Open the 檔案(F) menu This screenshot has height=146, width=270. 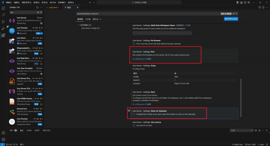[9, 2]
